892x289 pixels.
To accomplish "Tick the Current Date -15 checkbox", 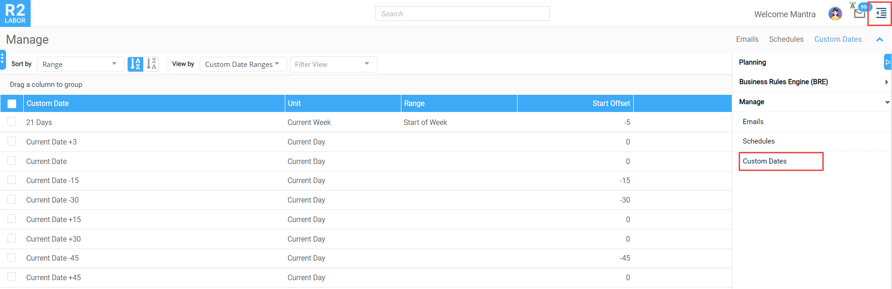I will point(12,180).
